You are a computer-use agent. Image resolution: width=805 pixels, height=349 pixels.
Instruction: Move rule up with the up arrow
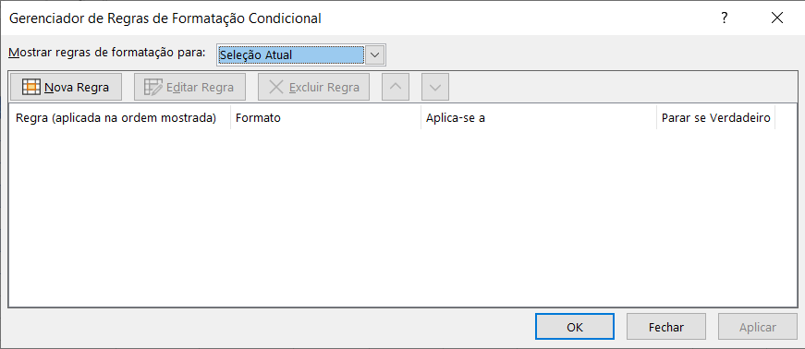pyautogui.click(x=396, y=87)
